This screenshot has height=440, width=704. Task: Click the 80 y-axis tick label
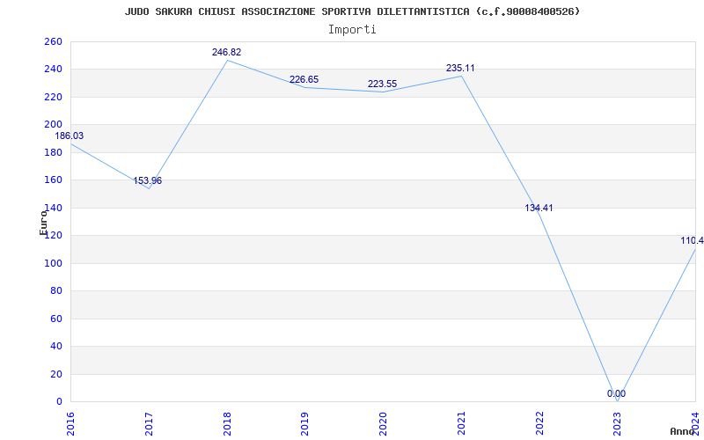[x=56, y=291]
